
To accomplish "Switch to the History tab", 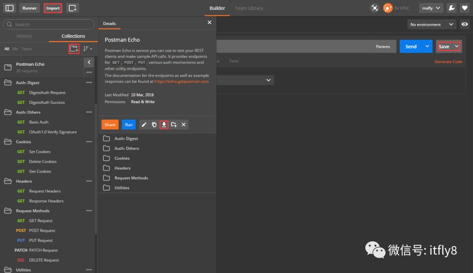I will [x=24, y=36].
